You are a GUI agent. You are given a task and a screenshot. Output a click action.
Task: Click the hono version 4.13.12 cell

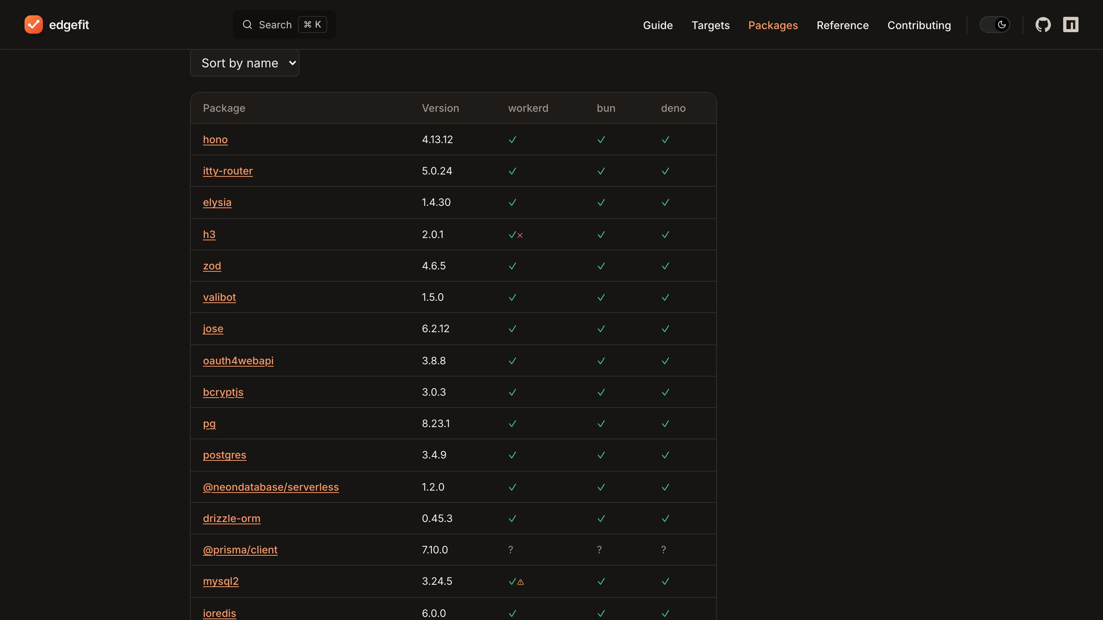(x=437, y=139)
